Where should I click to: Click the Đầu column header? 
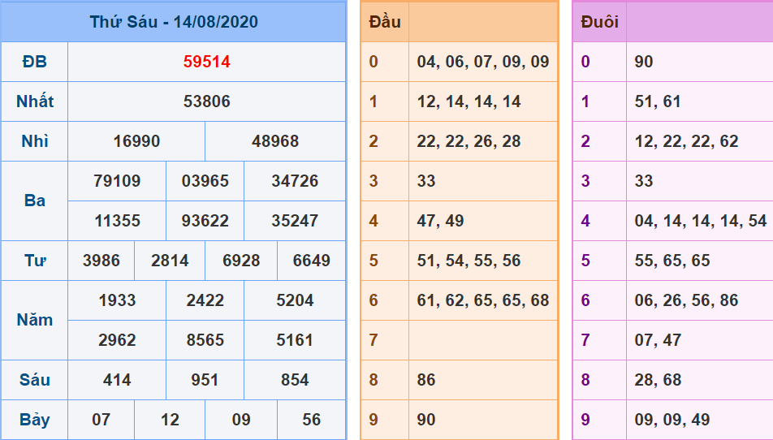pyautogui.click(x=385, y=22)
